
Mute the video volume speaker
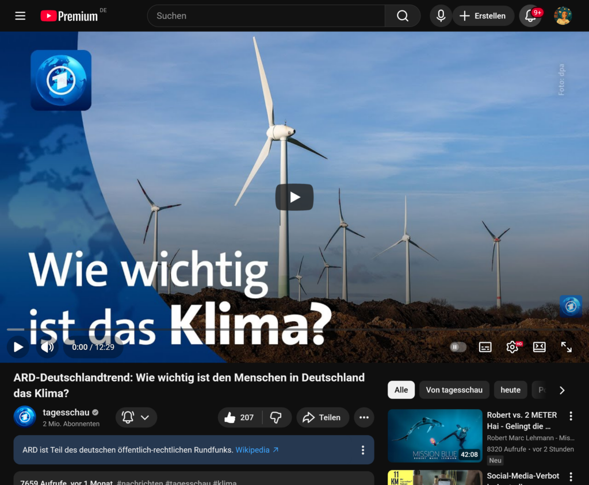(48, 347)
